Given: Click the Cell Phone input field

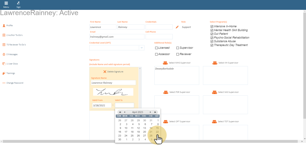Looking at the screenshot, I should pyautogui.click(x=159, y=36).
